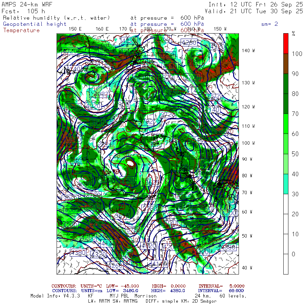The image size is (305, 305).
Task: Select the 'Relative humidity (w.r.t. water)' label
Action: pos(57,18)
